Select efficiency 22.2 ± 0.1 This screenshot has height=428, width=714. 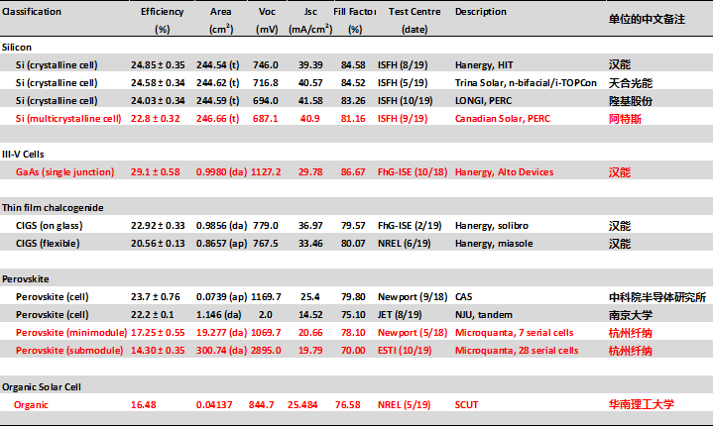click(153, 315)
